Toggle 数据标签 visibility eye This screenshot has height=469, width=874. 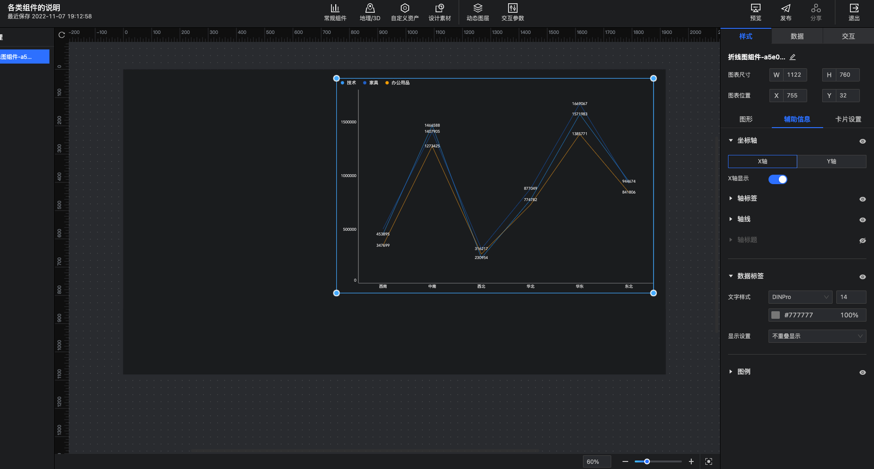[x=862, y=277]
